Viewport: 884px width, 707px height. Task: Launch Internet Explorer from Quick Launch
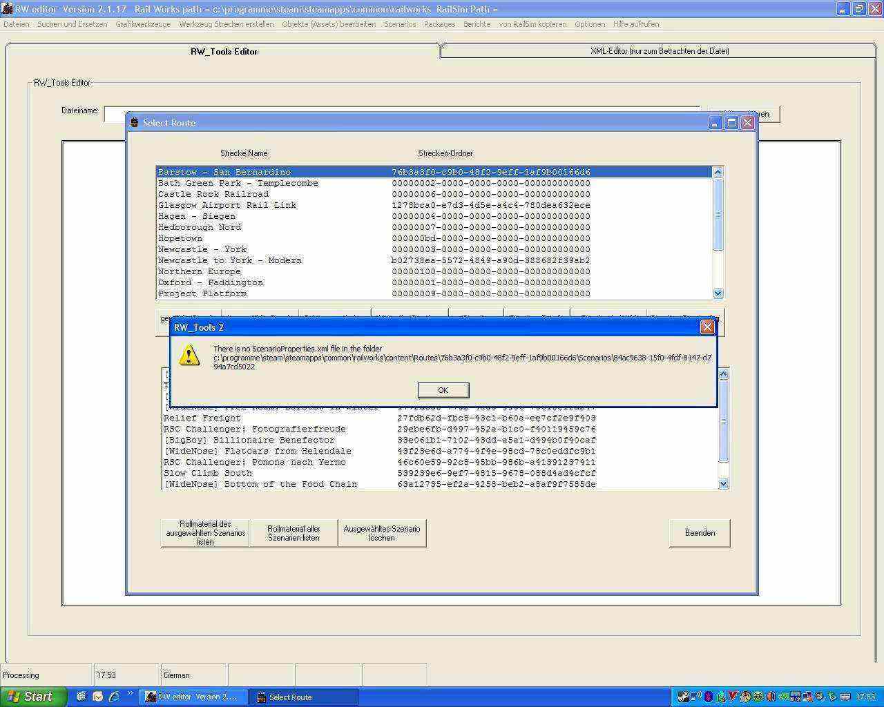(114, 697)
